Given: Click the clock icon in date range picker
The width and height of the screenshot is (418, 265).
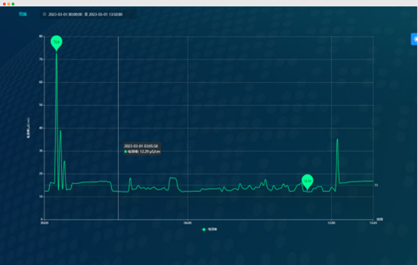Looking at the screenshot, I should (x=44, y=13).
